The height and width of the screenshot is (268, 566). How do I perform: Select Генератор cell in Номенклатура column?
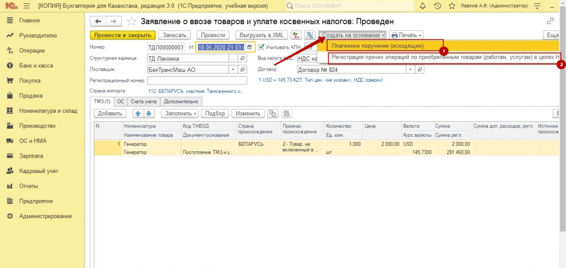tap(152, 144)
